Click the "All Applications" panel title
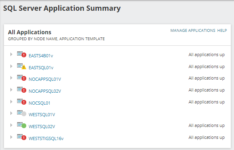 pos(29,32)
